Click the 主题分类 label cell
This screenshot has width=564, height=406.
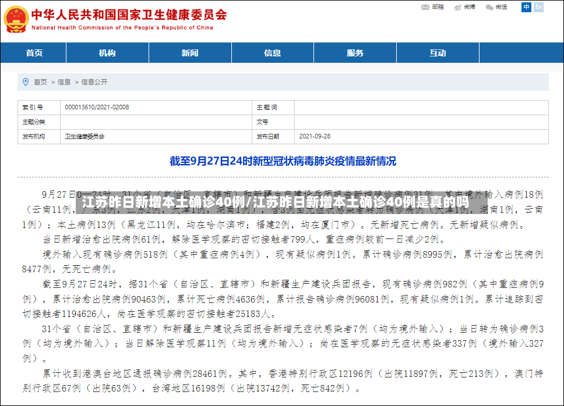click(39, 122)
